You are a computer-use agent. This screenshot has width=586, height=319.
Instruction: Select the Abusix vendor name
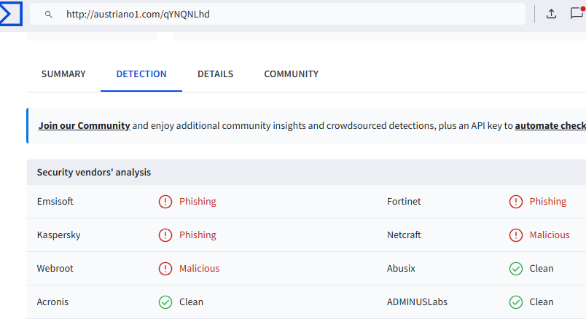[401, 268]
